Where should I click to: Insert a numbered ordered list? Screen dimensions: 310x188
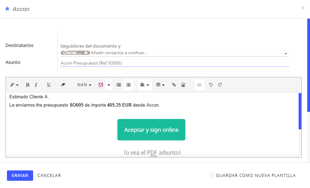coord(128,85)
